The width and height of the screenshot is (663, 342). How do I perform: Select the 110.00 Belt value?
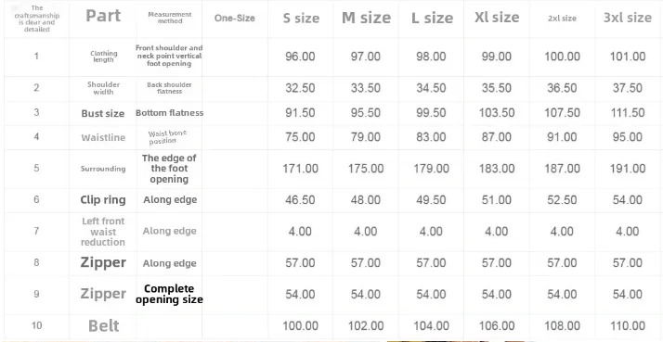628,326
